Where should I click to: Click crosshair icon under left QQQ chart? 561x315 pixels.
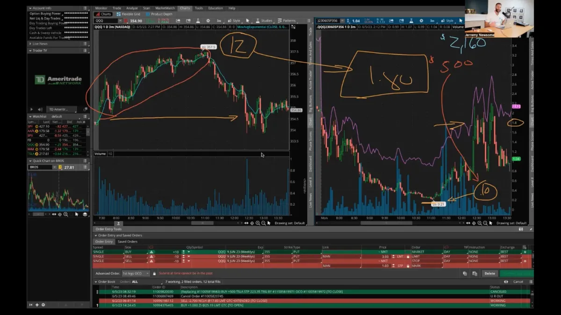pyautogui.click(x=252, y=223)
